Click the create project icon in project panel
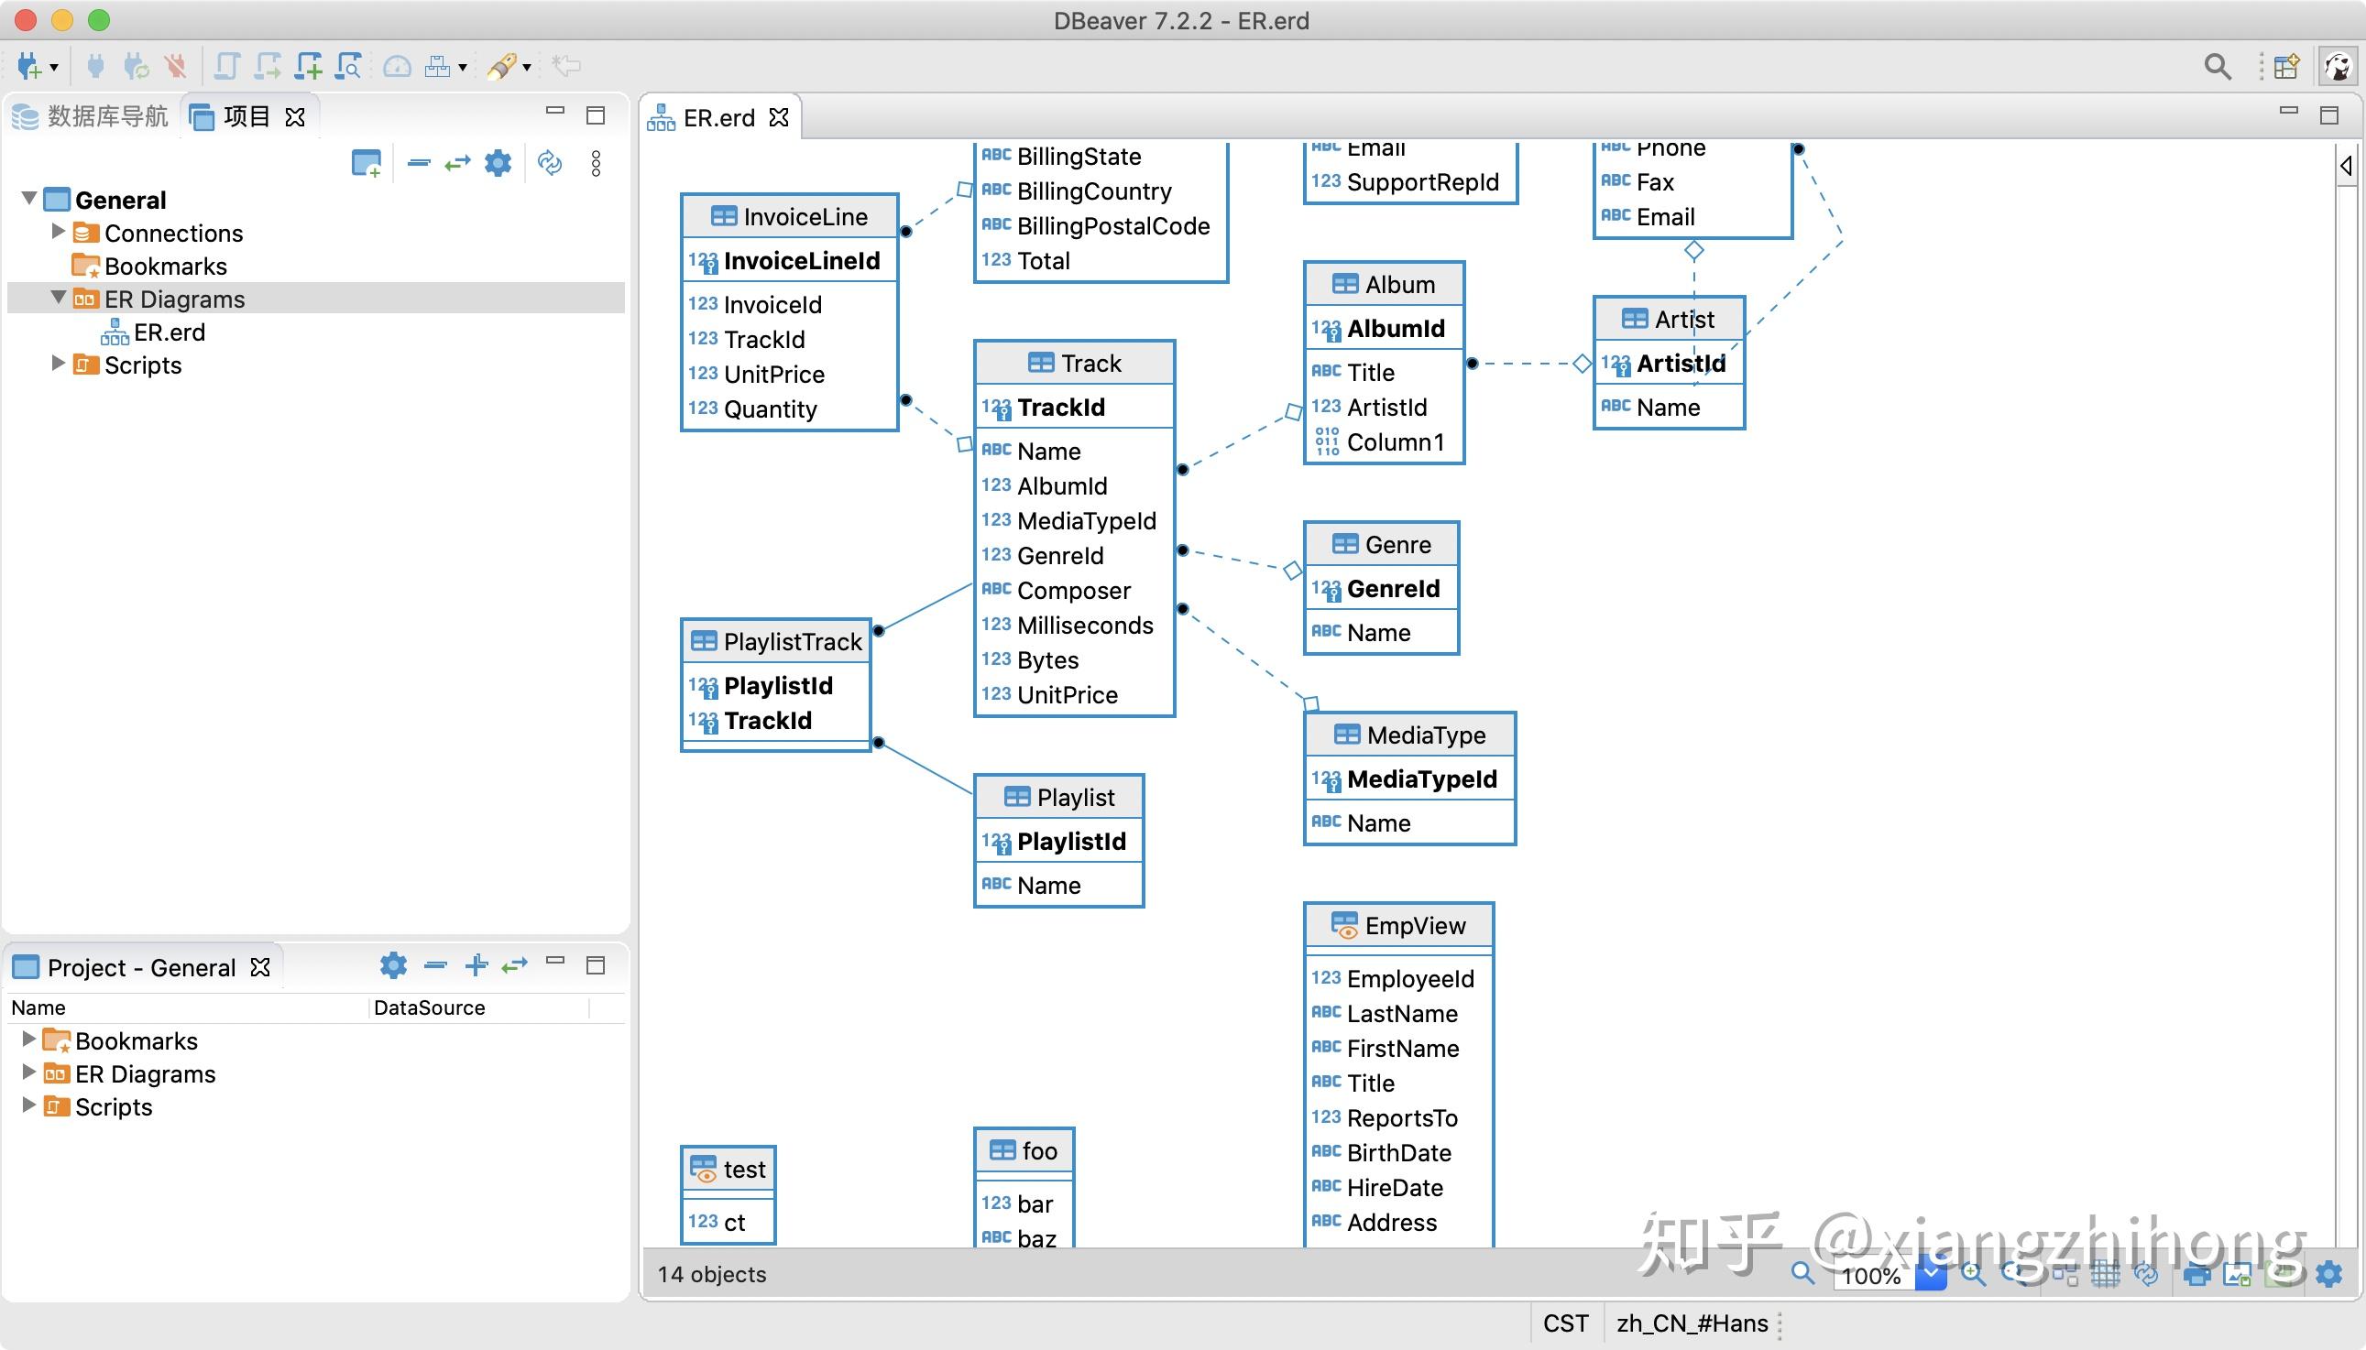The height and width of the screenshot is (1350, 2366). click(367, 164)
